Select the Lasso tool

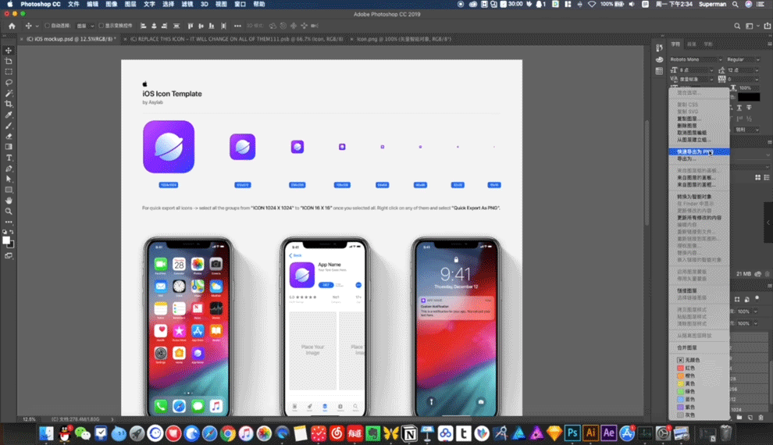tap(9, 82)
